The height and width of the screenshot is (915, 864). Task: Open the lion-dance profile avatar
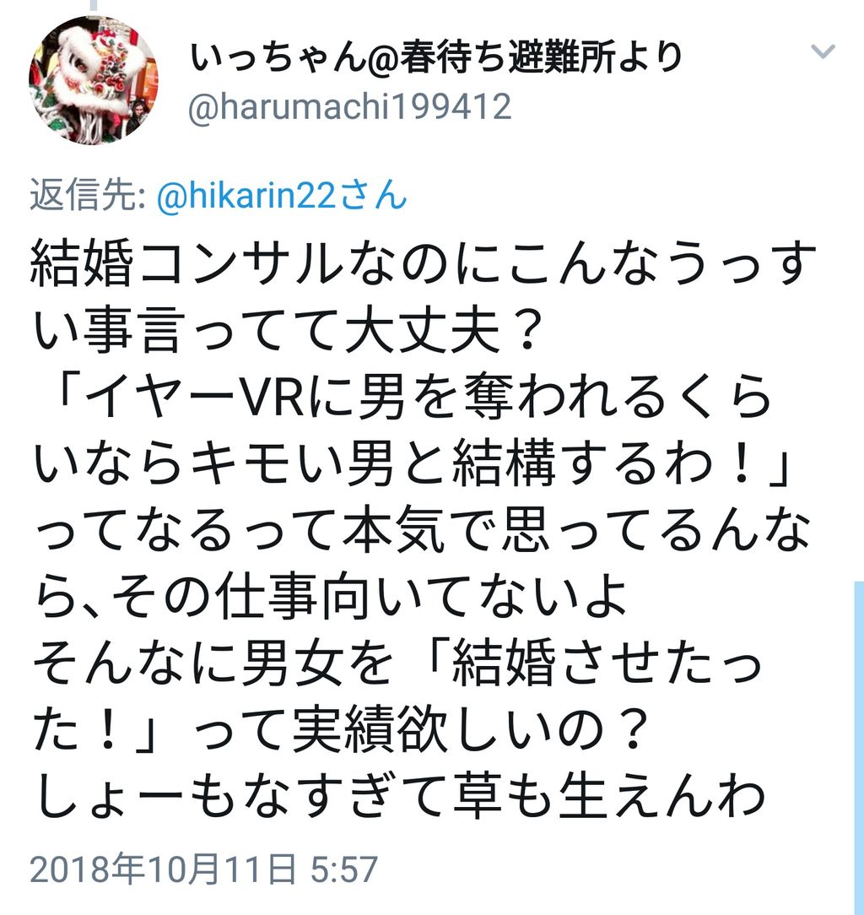tap(94, 80)
